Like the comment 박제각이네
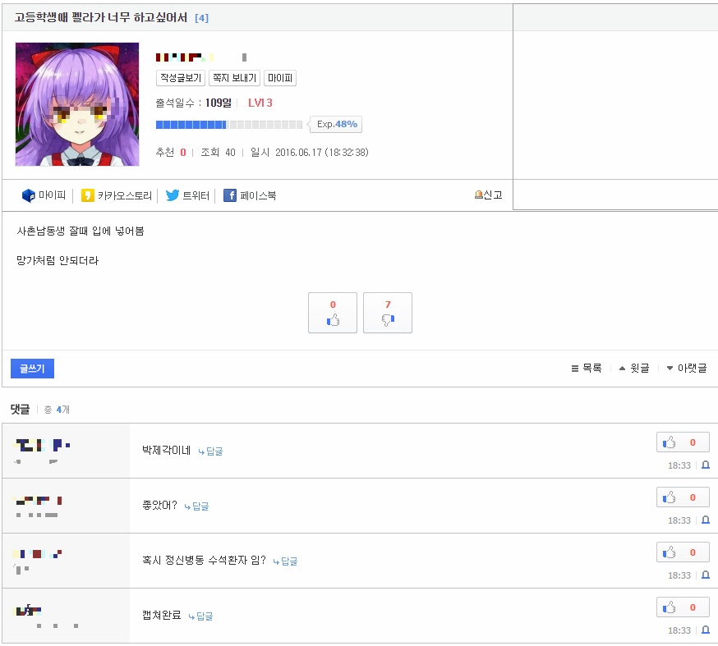The height and width of the screenshot is (646, 718). point(683,442)
